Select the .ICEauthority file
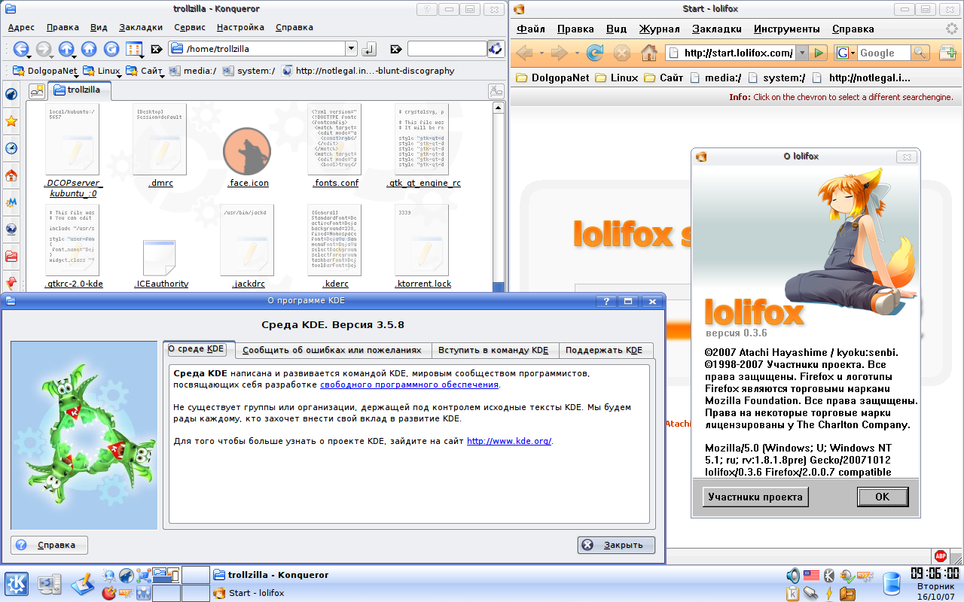Image resolution: width=964 pixels, height=602 pixels. [x=160, y=263]
